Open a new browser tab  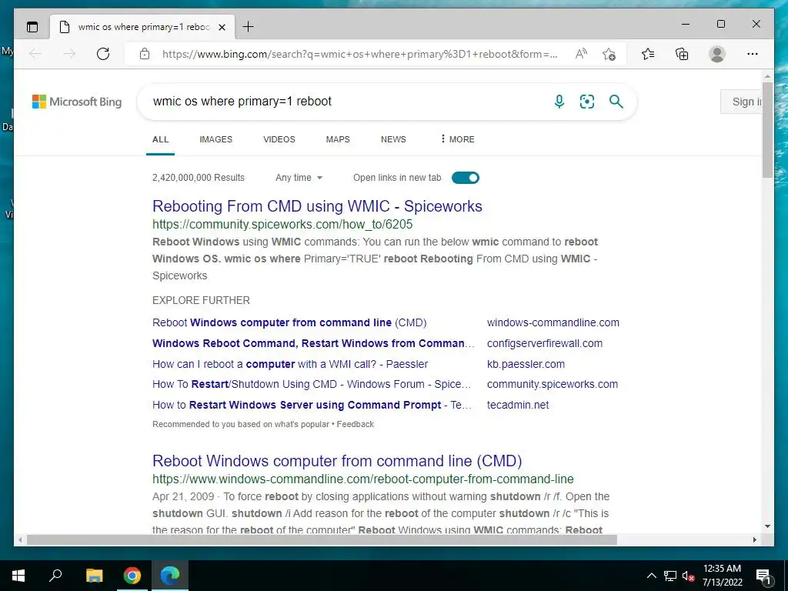tap(249, 27)
